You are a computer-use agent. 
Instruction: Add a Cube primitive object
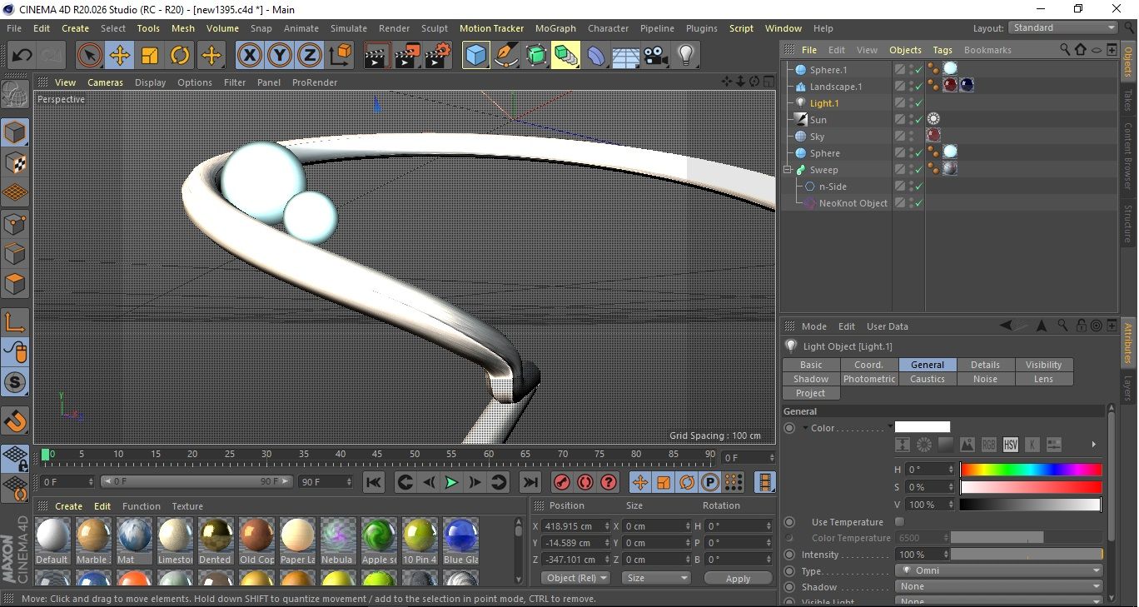click(475, 56)
